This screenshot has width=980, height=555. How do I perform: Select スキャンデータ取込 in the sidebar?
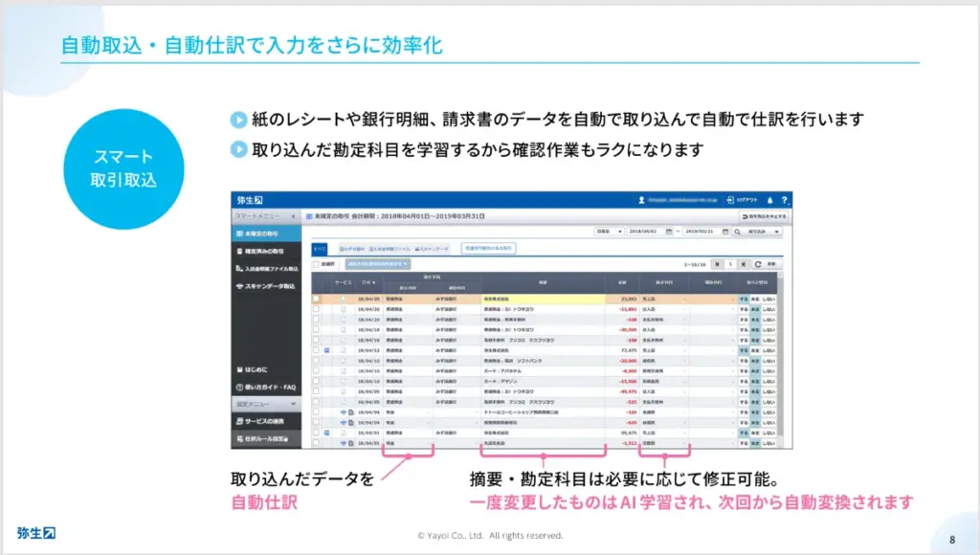[265, 285]
